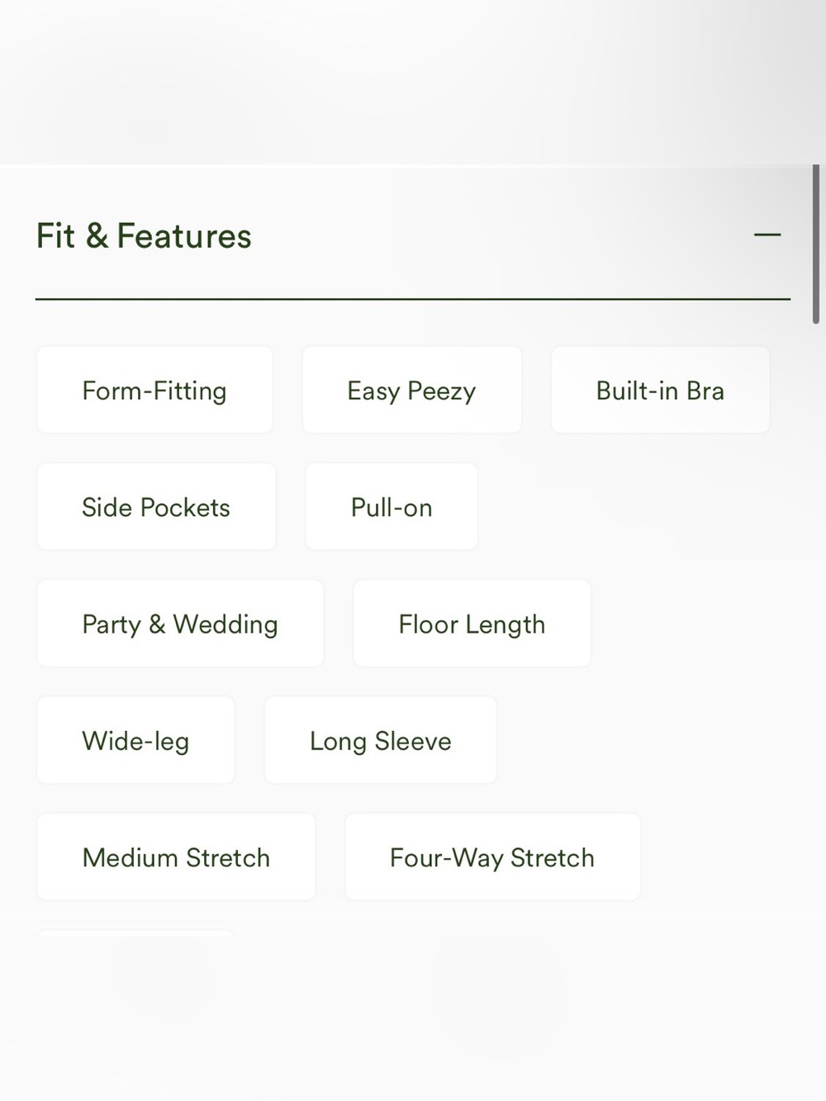Screen dimensions: 826x1101
Task: Select Long Sleeve option
Action: click(x=381, y=740)
